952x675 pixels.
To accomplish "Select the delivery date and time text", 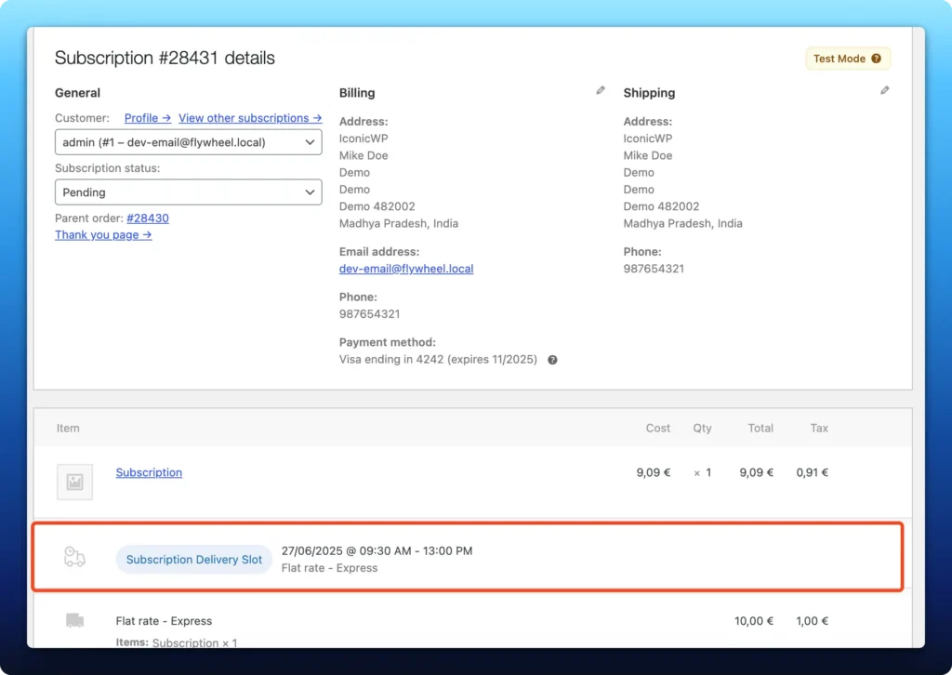I will [x=377, y=550].
